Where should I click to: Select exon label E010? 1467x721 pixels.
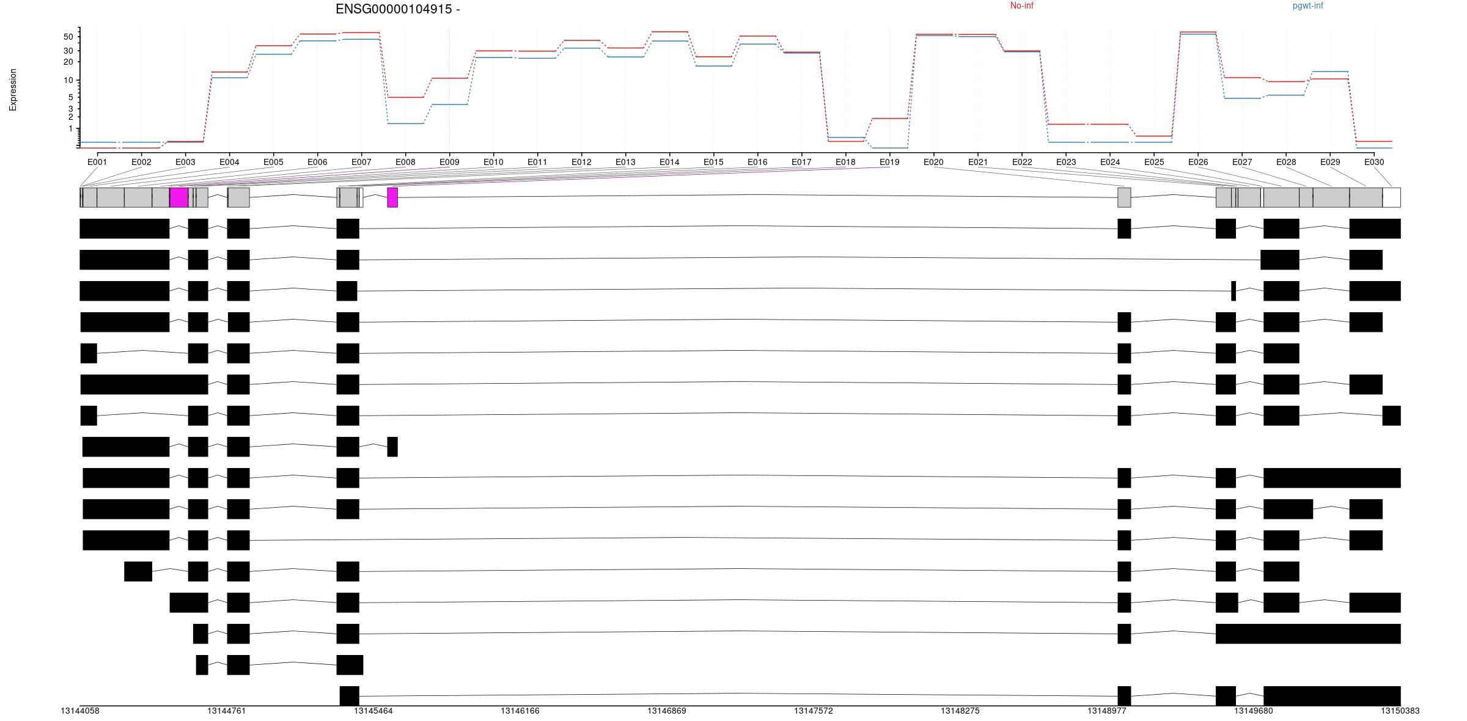(x=493, y=162)
